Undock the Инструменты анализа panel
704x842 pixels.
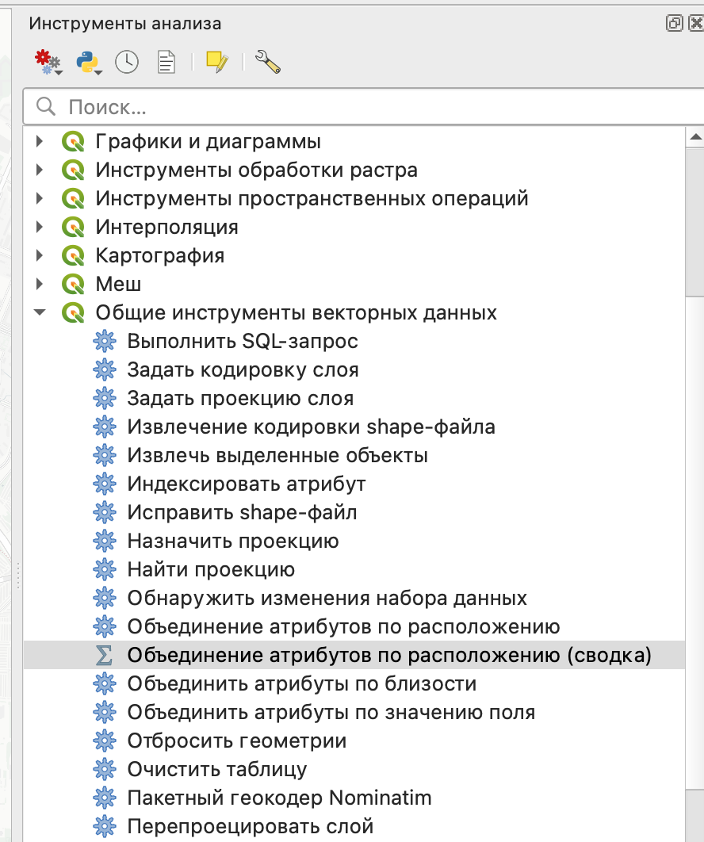(674, 24)
